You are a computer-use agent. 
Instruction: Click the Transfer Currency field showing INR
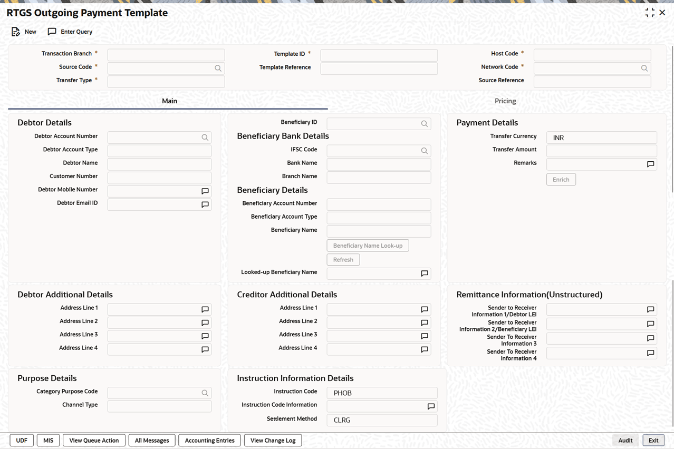602,138
